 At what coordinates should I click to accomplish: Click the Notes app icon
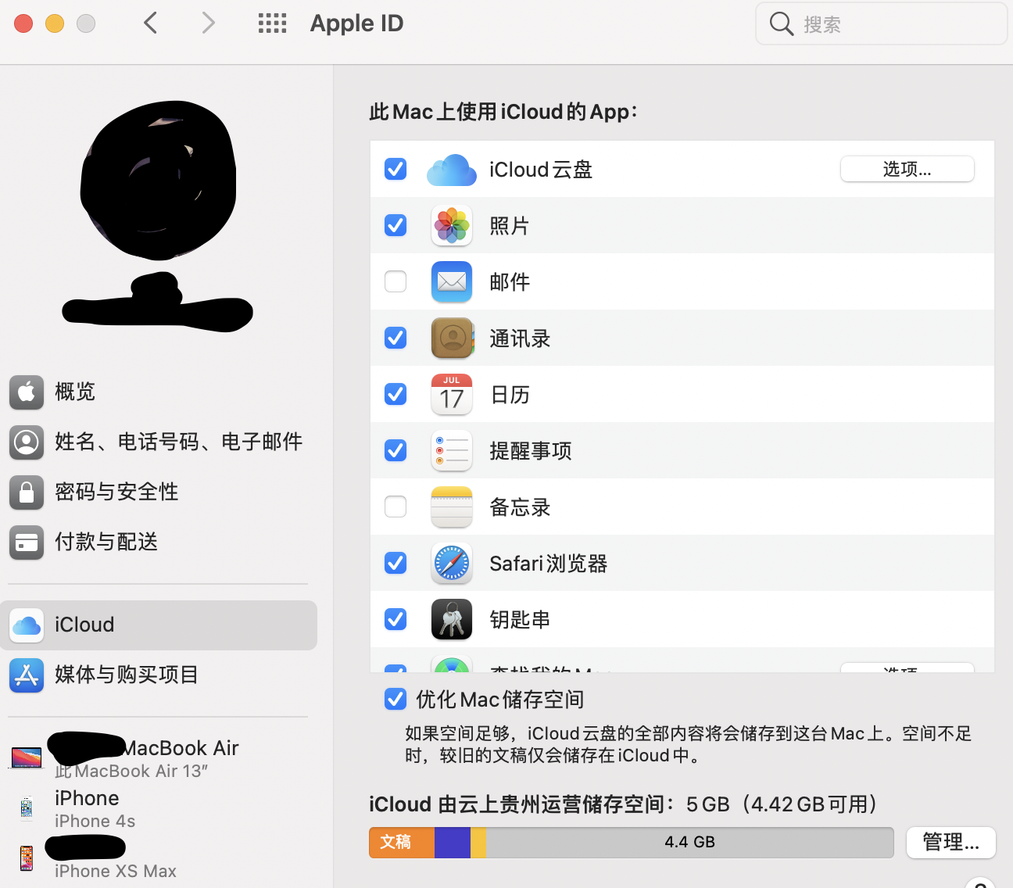[452, 507]
